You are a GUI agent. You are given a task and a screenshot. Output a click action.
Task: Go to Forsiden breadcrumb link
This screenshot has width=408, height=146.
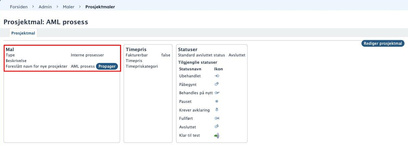click(19, 7)
